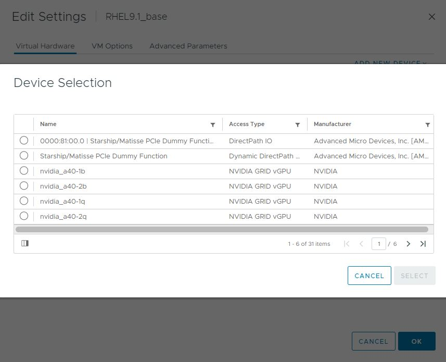Jump to the last page of devices
This screenshot has width=446, height=362.
point(423,243)
